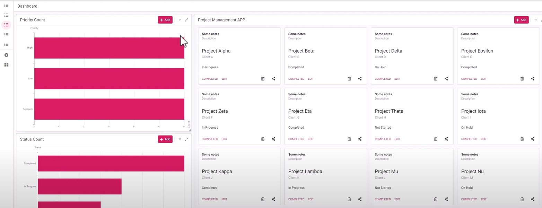Delete the Project Mu card
The width and height of the screenshot is (542, 208).
[436, 199]
